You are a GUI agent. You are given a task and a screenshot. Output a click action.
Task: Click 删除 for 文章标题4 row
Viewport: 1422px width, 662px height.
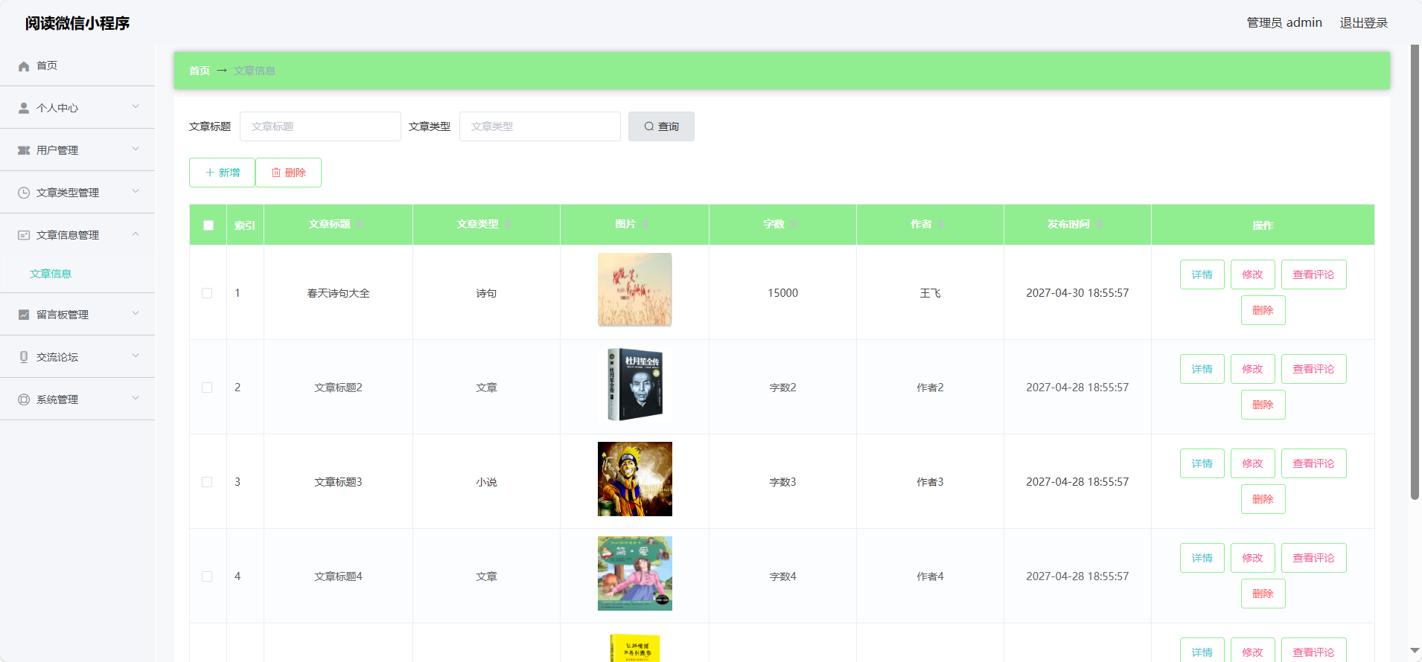[1263, 594]
